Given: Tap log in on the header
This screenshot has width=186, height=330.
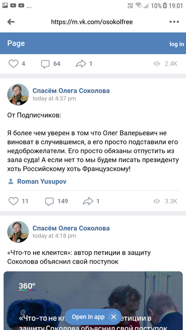Looking at the screenshot, I should (x=177, y=44).
